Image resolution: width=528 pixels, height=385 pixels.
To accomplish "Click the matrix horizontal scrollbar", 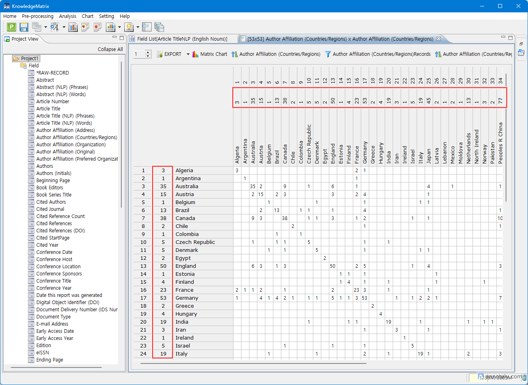I will [253, 363].
